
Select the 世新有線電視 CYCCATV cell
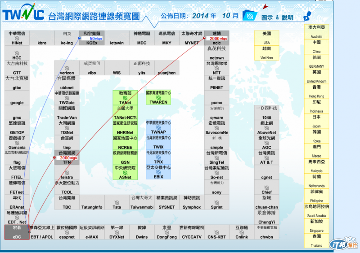(x=192, y=232)
